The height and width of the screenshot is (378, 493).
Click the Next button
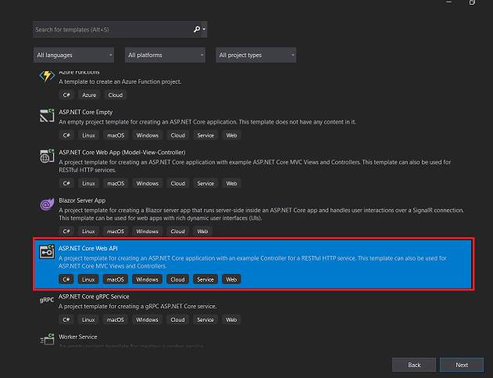coord(462,365)
